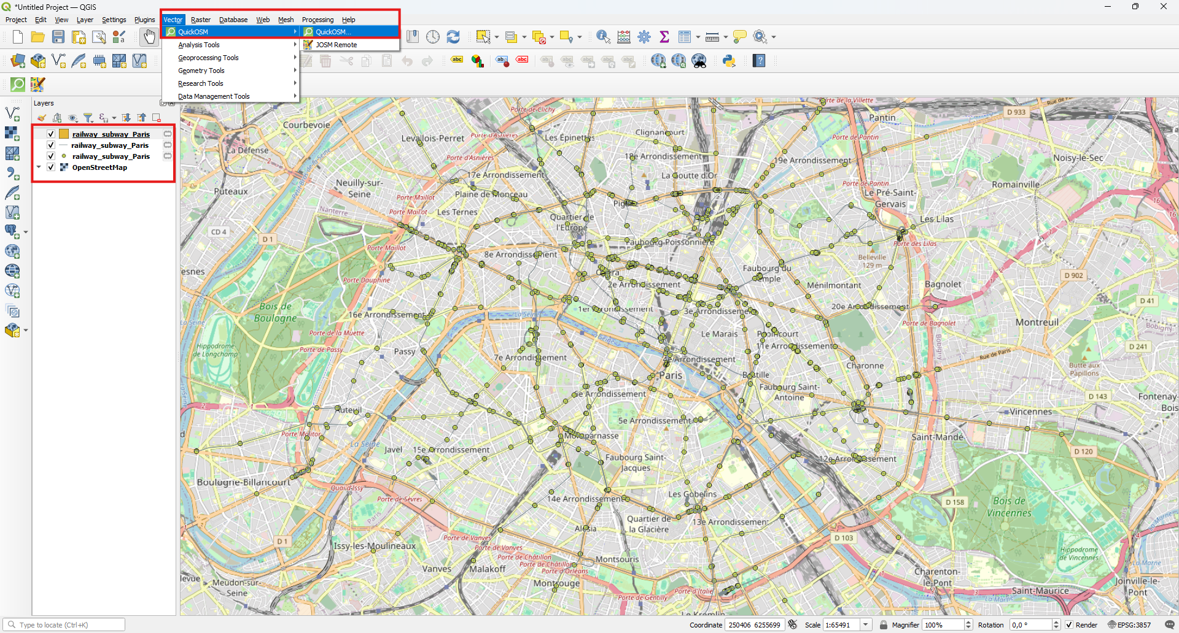Open the Data Management Tools submenu
Image resolution: width=1179 pixels, height=633 pixels.
click(230, 96)
